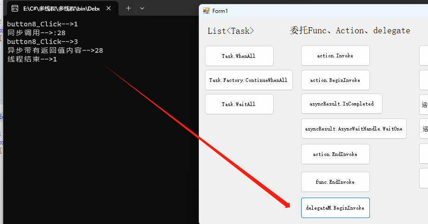Click the console line 线程结束-->1
This screenshot has width=428, height=224.
[x=32, y=59]
